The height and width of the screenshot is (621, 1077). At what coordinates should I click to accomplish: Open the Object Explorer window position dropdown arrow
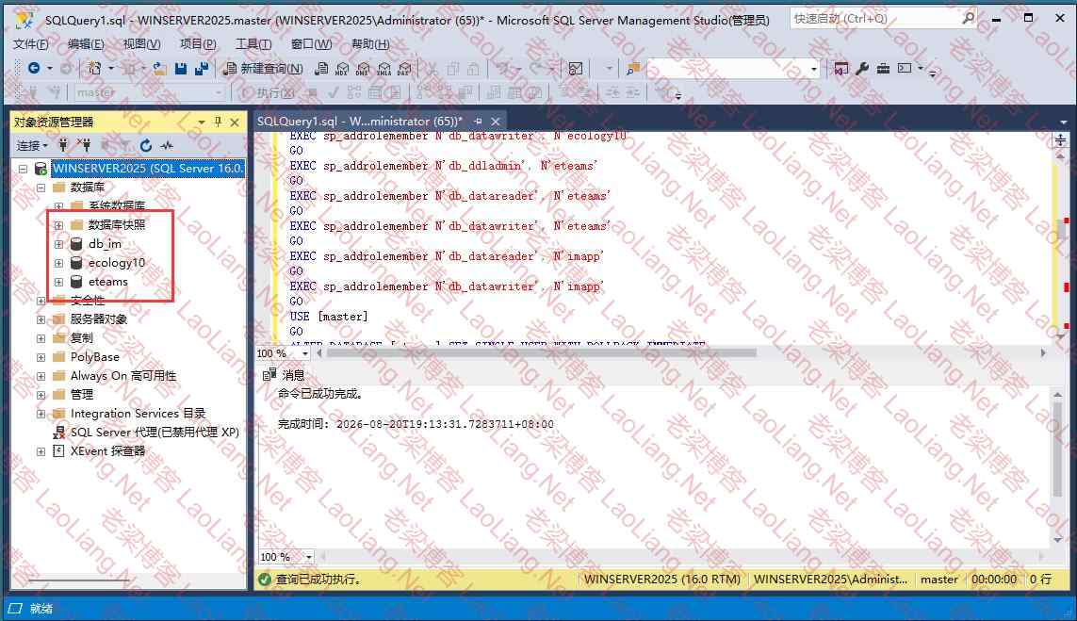click(202, 122)
